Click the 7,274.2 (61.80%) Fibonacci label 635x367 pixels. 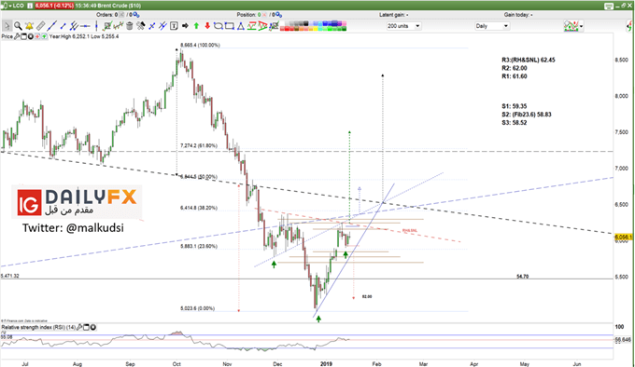pyautogui.click(x=199, y=145)
